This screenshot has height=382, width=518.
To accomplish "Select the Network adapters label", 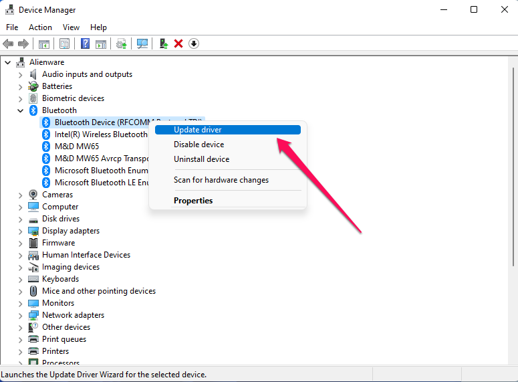I will point(73,315).
